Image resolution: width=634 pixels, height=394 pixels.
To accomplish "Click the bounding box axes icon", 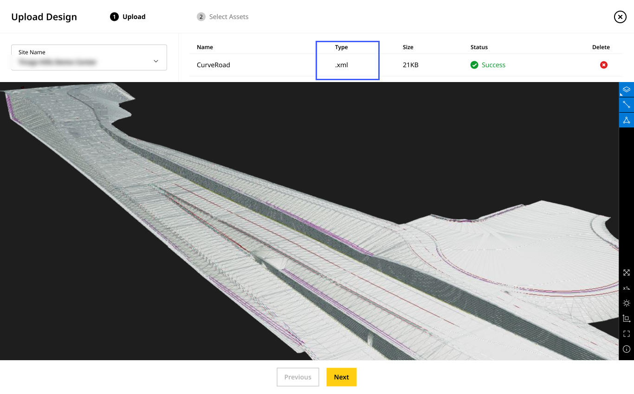I will click(x=626, y=318).
